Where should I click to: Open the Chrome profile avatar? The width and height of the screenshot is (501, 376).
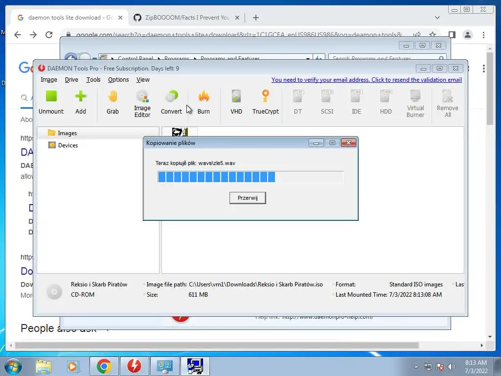468,35
